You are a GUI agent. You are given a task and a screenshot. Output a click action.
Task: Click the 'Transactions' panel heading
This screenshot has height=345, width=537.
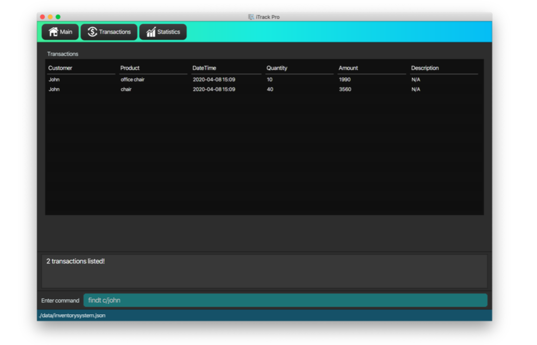coord(63,54)
